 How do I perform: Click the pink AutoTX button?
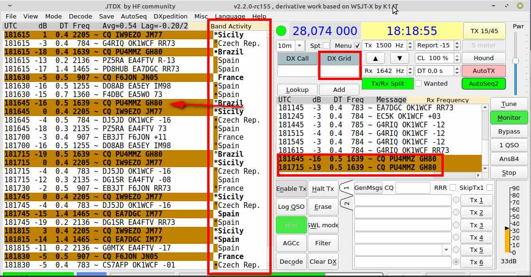pyautogui.click(x=483, y=71)
